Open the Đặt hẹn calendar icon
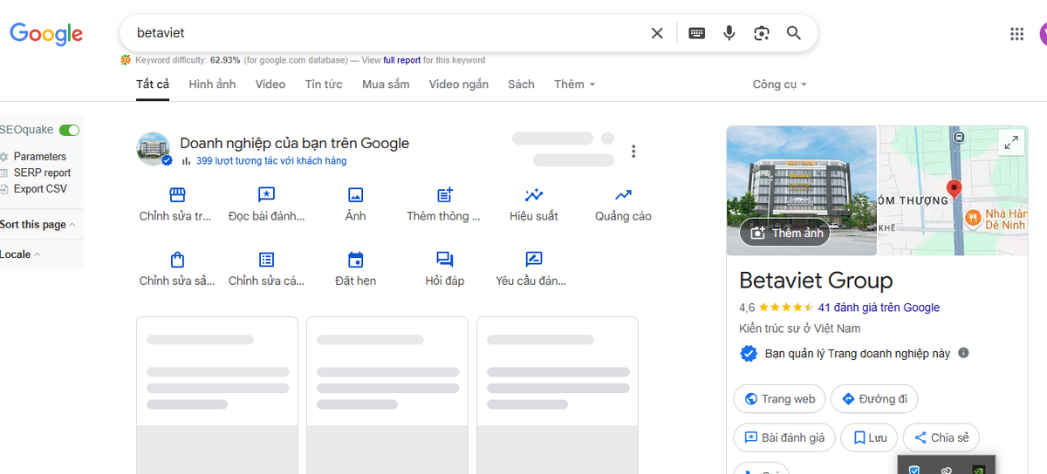Screen dimensions: 1047x474 coord(355,260)
